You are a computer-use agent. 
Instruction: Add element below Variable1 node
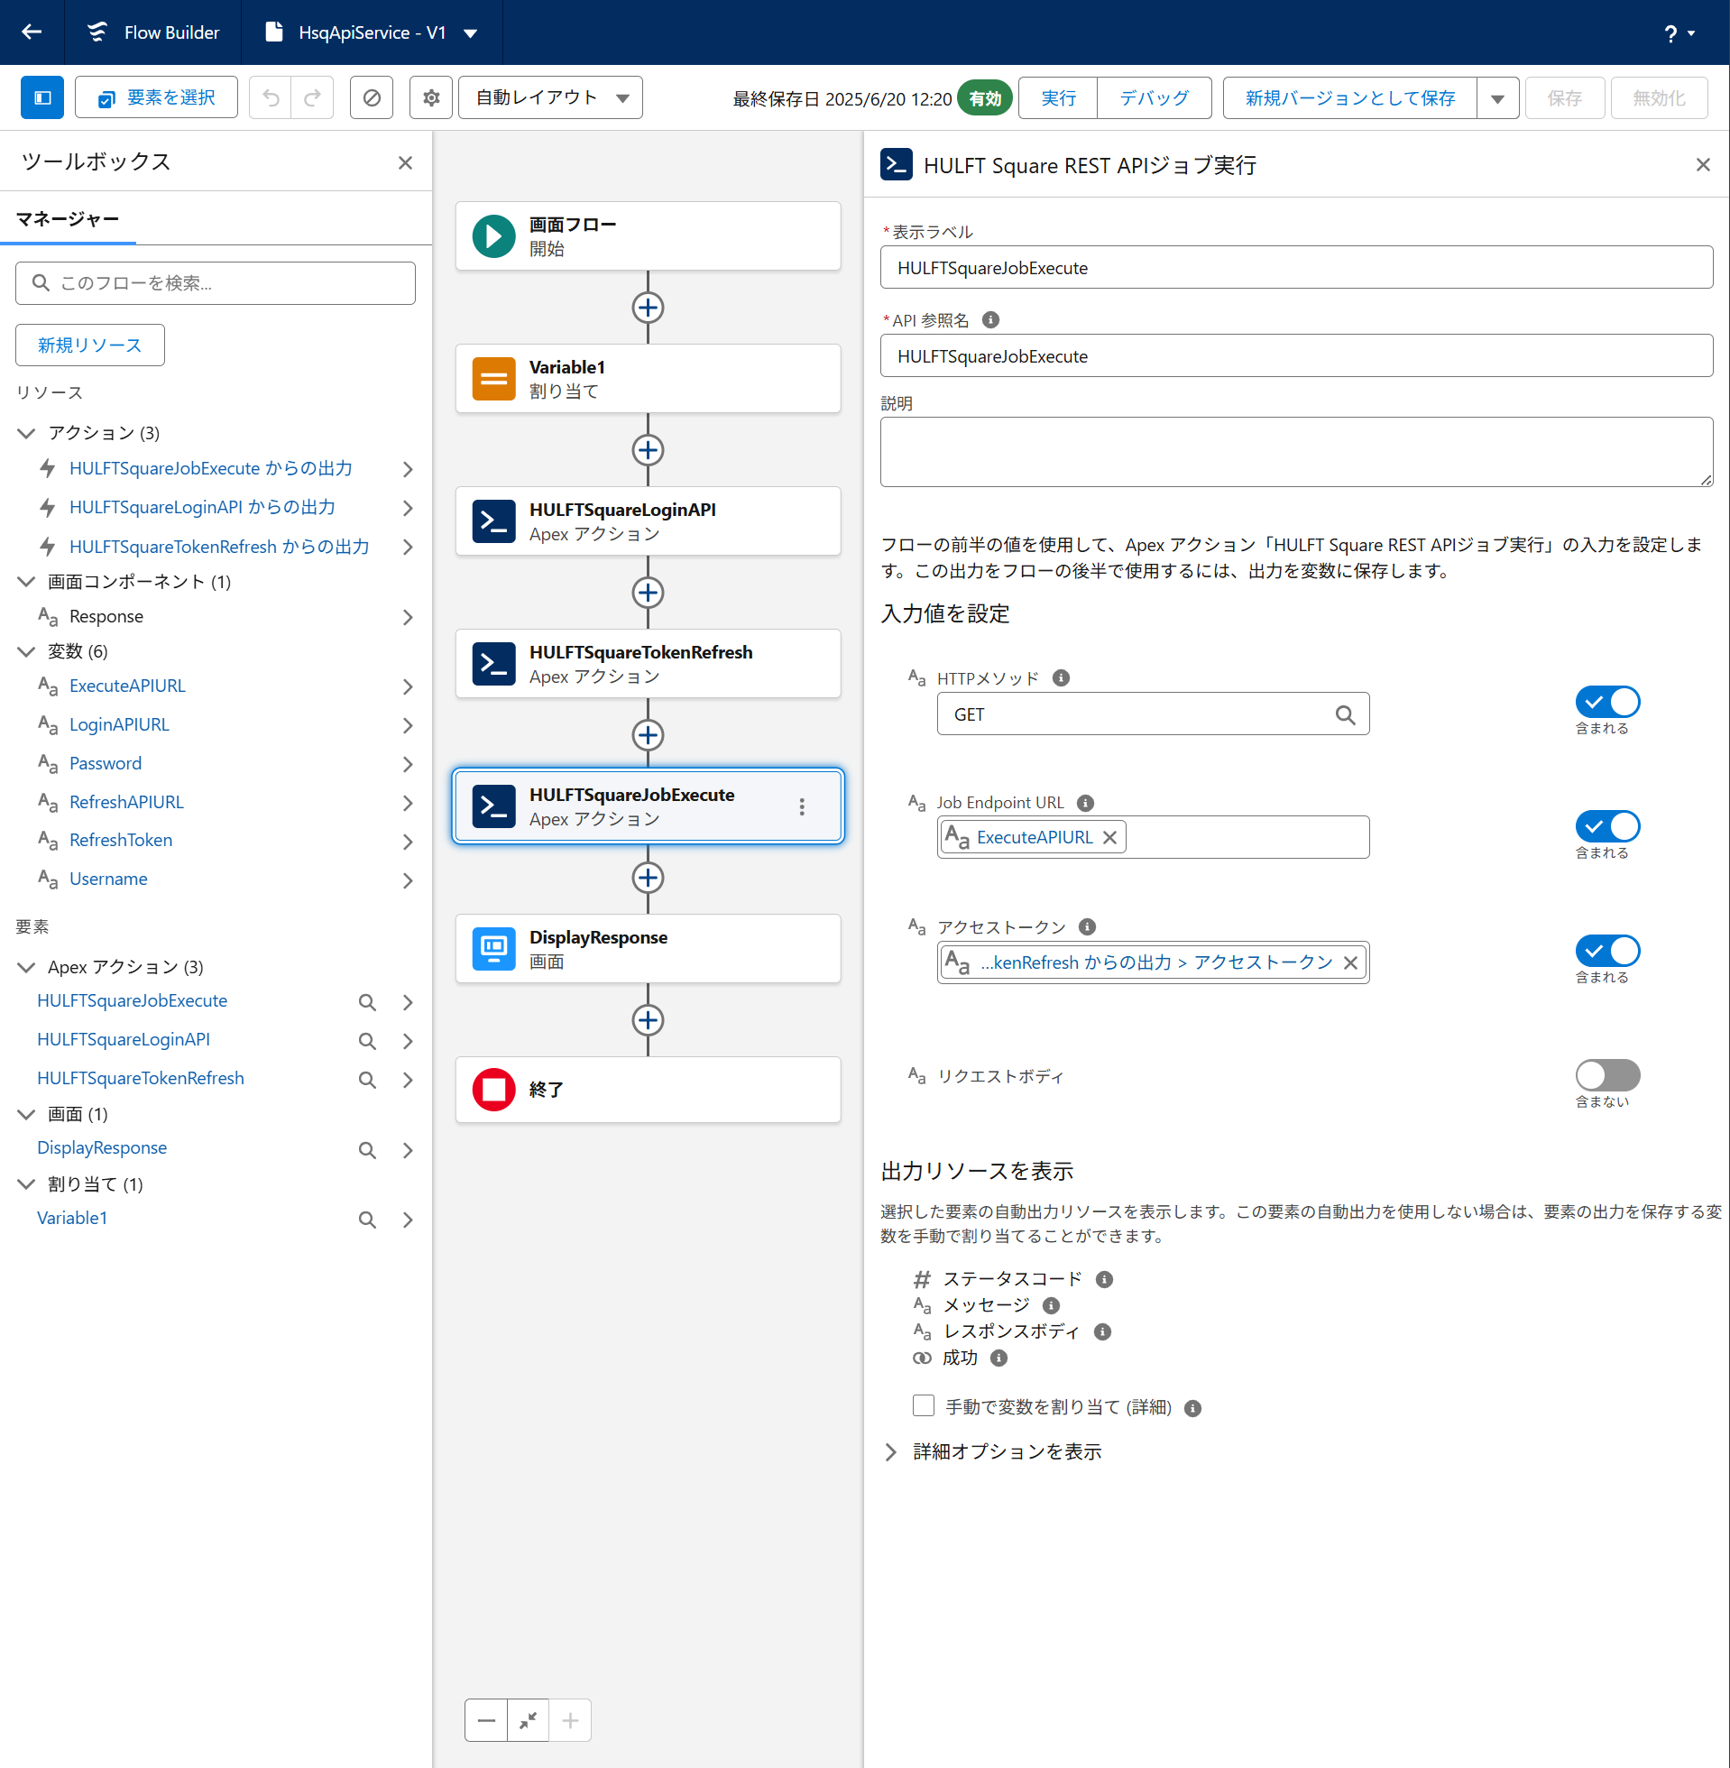[648, 451]
